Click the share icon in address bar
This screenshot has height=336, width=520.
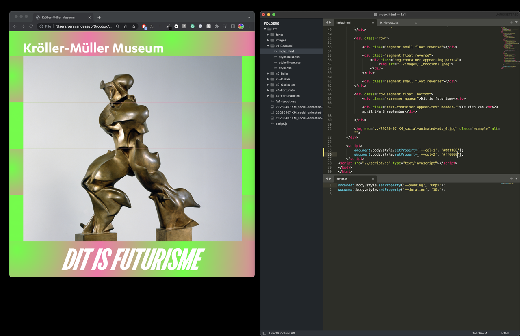(x=126, y=26)
